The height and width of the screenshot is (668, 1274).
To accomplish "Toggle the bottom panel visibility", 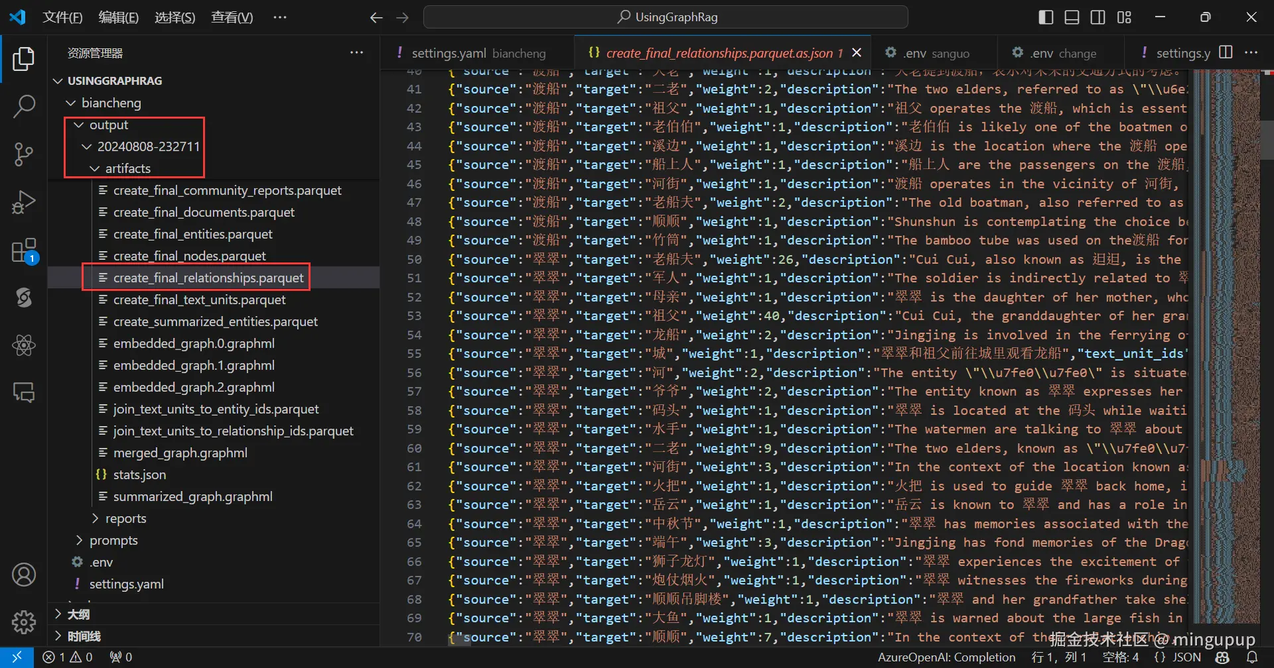I will click(x=1072, y=17).
